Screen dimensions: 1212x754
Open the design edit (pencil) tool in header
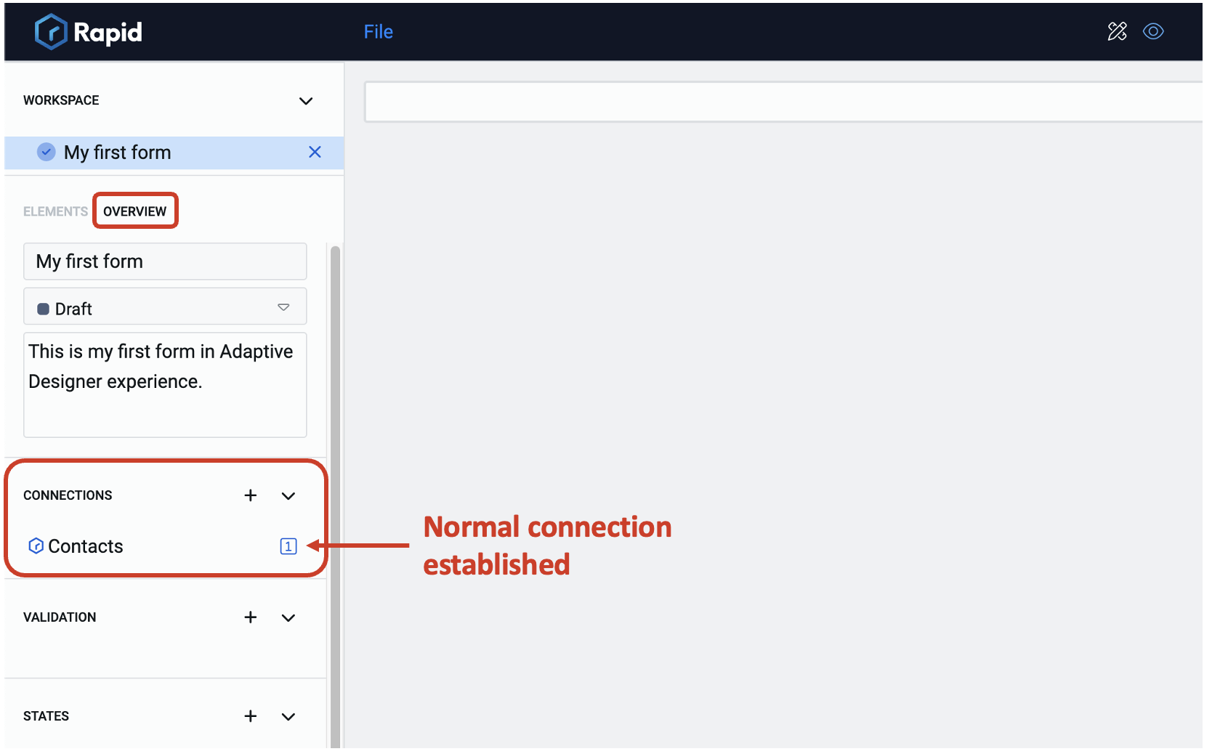[x=1117, y=31]
